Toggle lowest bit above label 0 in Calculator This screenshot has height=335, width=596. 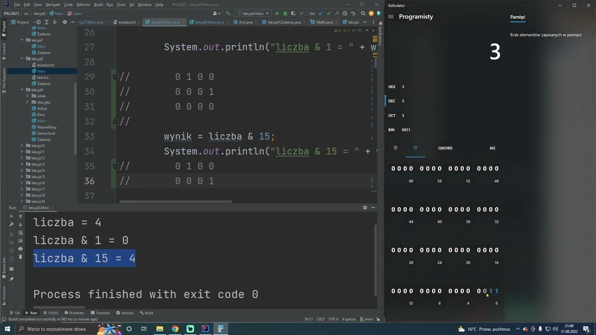coord(496,291)
